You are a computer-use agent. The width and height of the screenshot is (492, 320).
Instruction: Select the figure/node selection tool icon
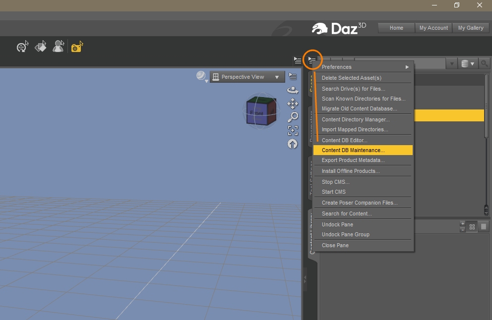click(x=59, y=47)
